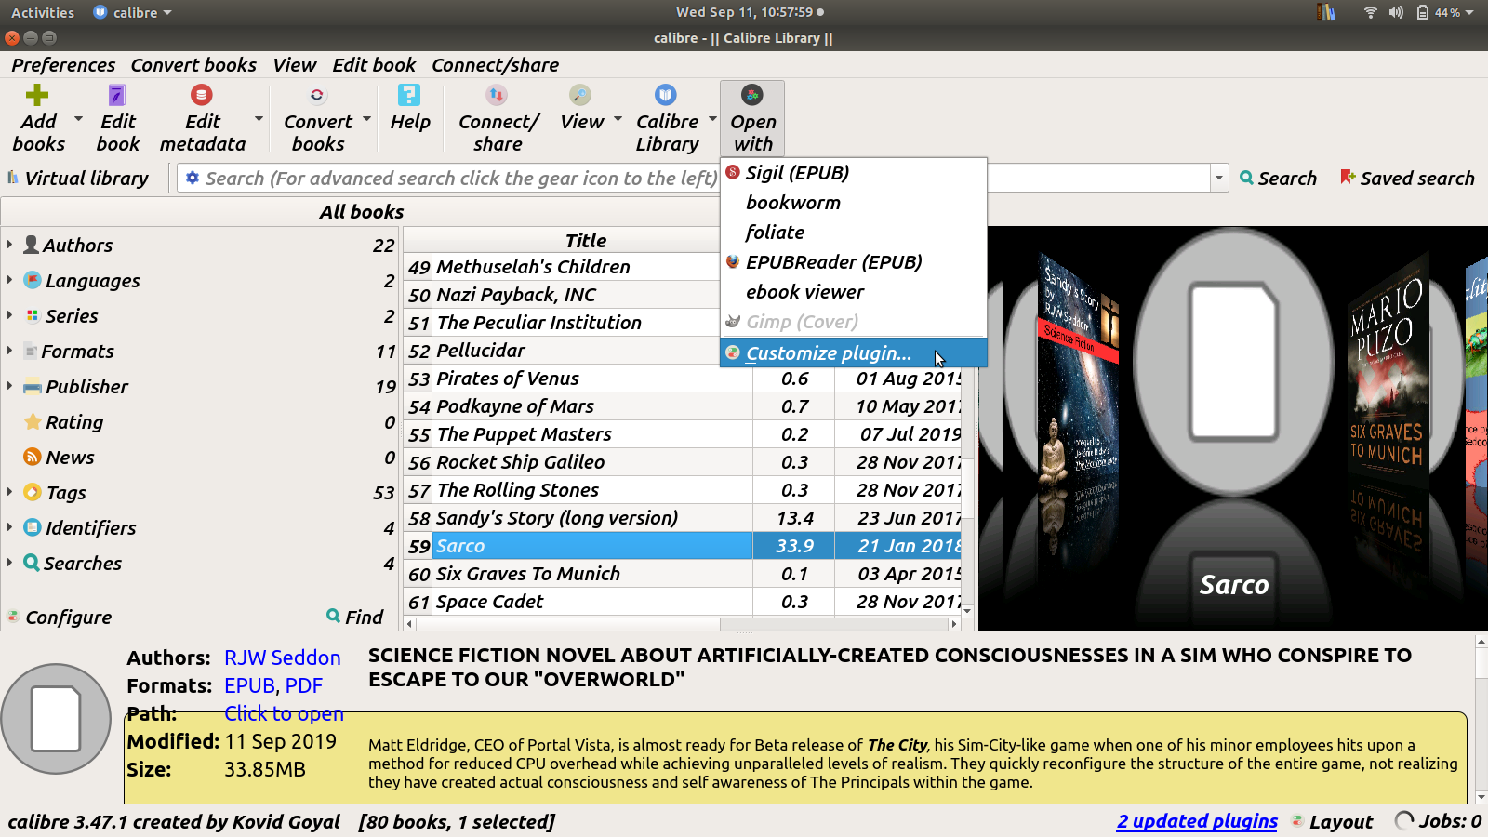Open the Calibre Library toolbar icon
Screen dimensions: 1488x837
(666, 95)
